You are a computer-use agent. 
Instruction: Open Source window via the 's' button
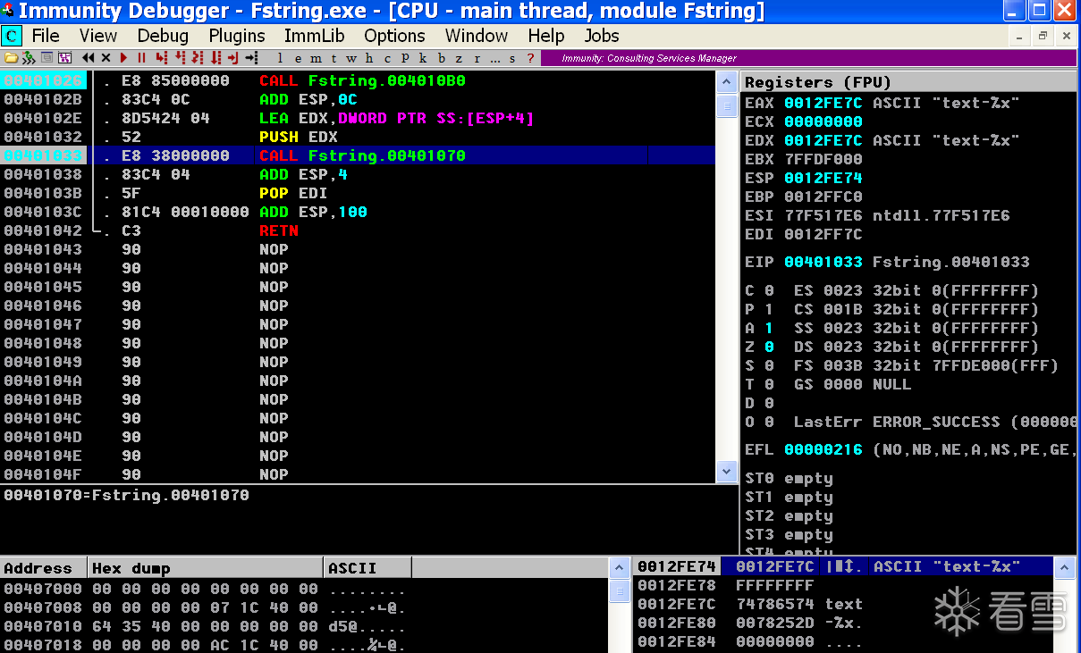[512, 58]
